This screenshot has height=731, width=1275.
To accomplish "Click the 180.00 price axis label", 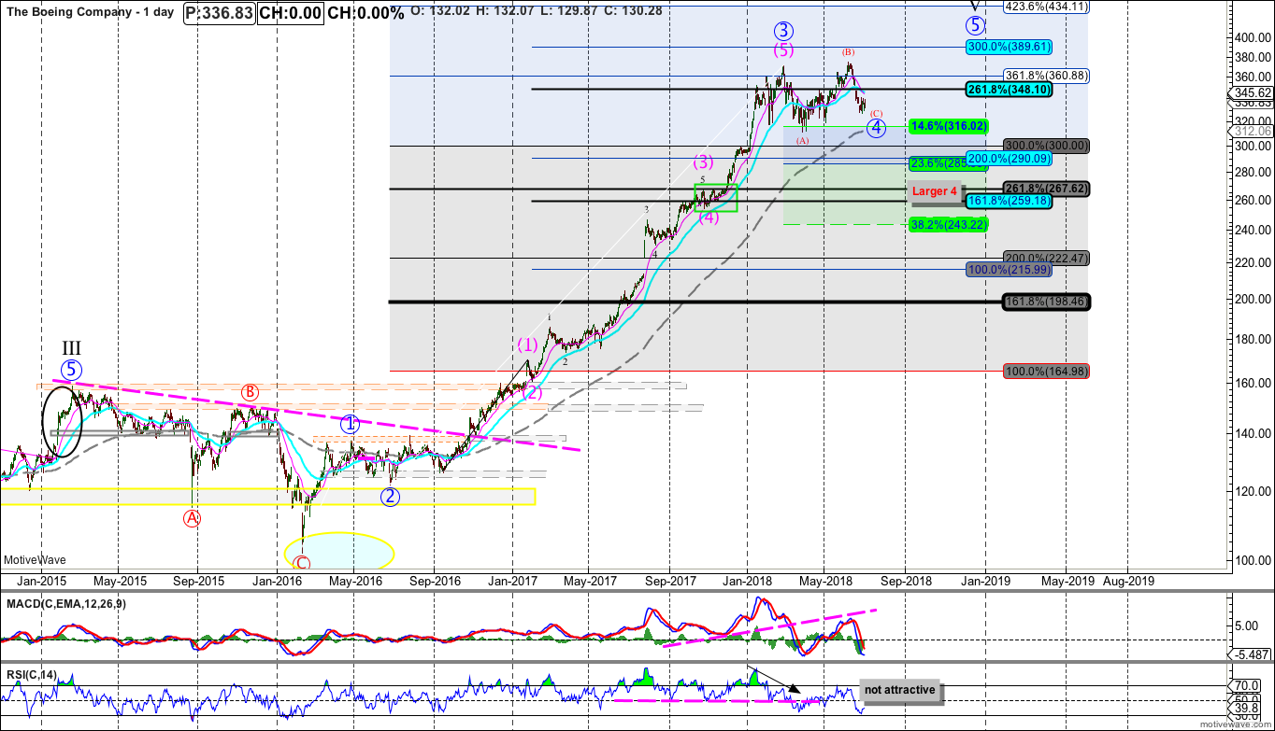I will [x=1254, y=338].
